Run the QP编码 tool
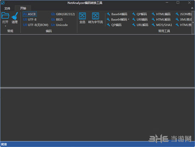195x147 pixels. tap(114, 25)
